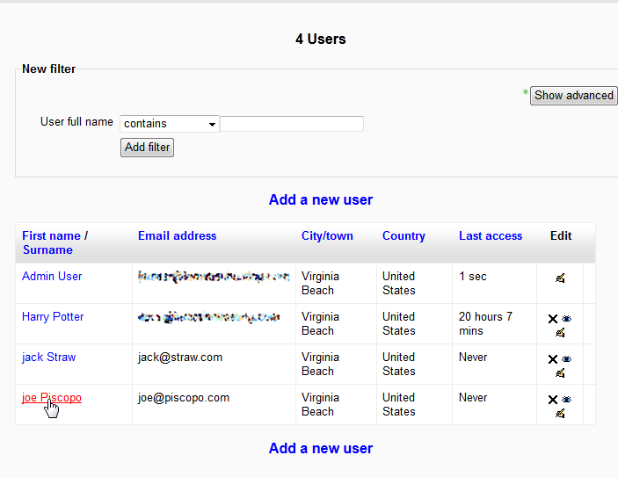Edit Harry Potter profile pencil icon
The image size is (618, 477).
(560, 332)
